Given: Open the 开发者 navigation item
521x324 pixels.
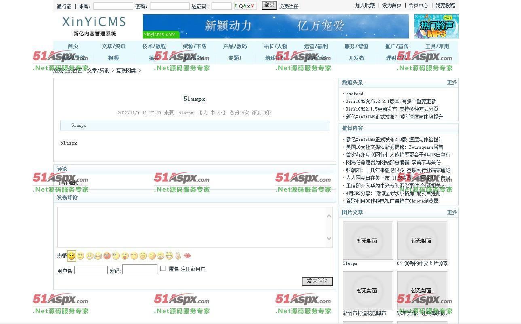Looking at the screenshot, I should coord(356,58).
